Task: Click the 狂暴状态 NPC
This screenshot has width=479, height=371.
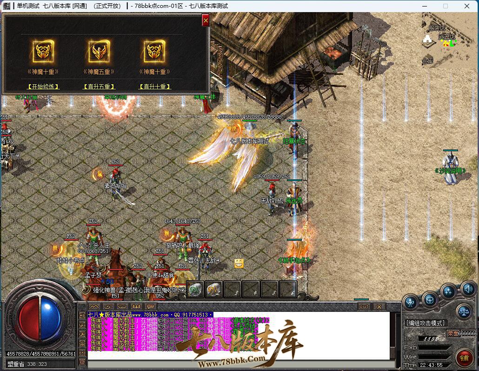Action: point(294,139)
